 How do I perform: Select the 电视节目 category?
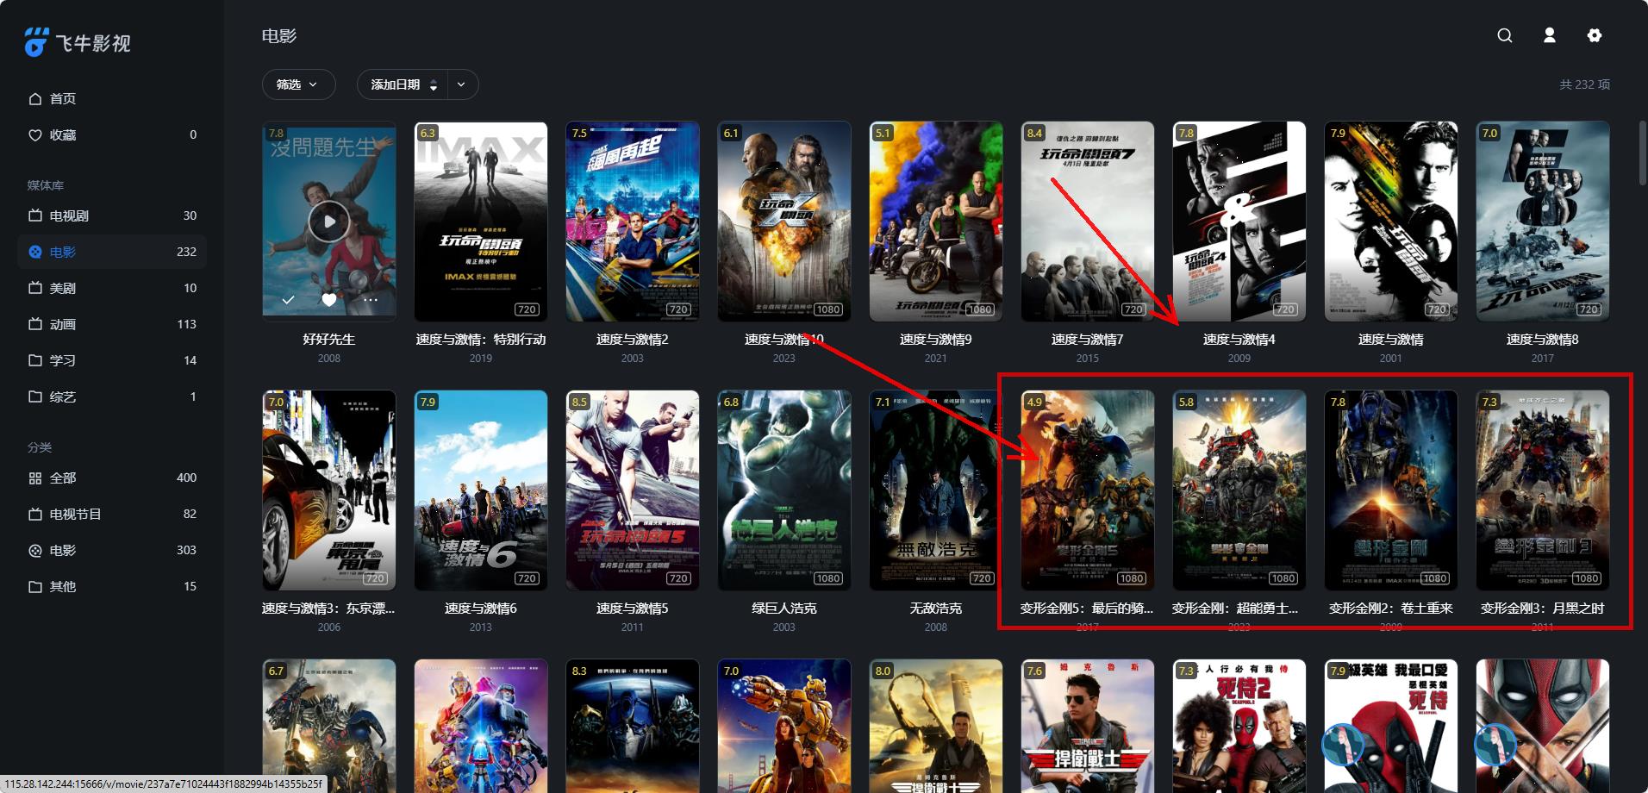[112, 514]
